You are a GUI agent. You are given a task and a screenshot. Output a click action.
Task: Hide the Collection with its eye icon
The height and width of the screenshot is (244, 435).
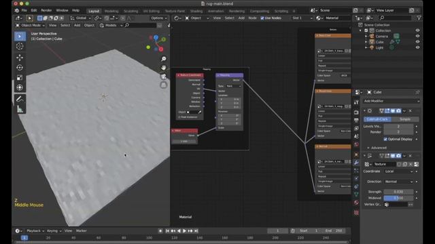pyautogui.click(x=417, y=30)
